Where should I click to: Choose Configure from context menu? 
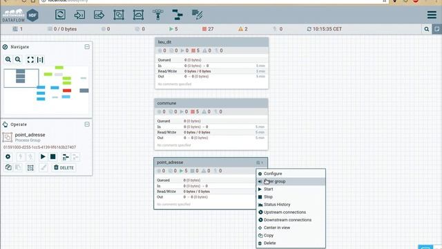(291, 174)
